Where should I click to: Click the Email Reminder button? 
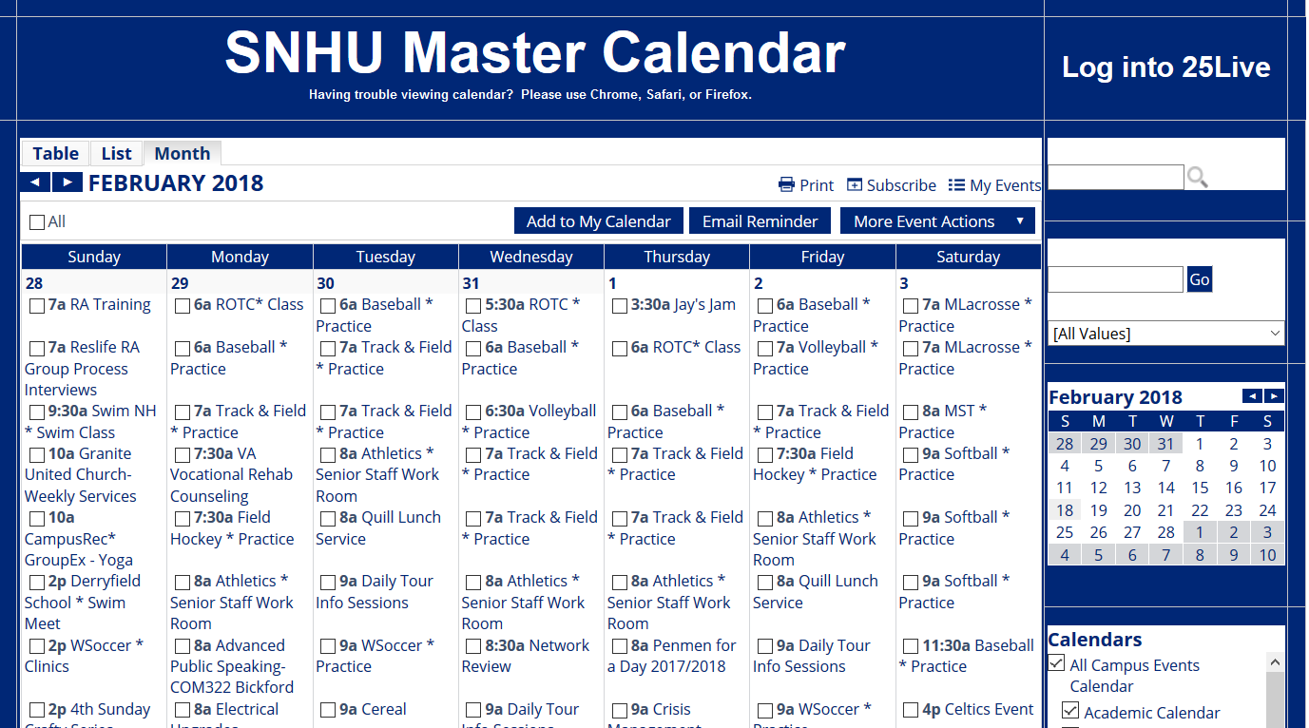760,221
